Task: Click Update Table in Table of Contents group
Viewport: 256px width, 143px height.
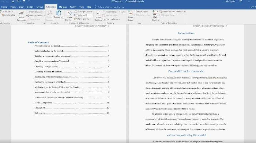Action: (8, 15)
